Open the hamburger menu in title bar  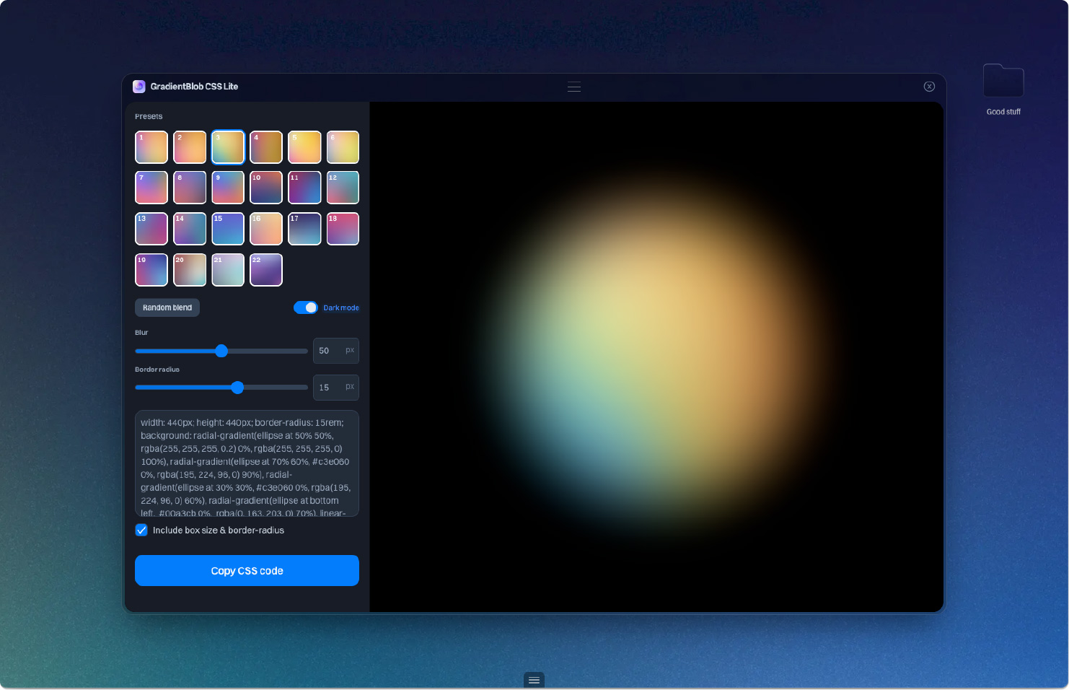(x=574, y=87)
